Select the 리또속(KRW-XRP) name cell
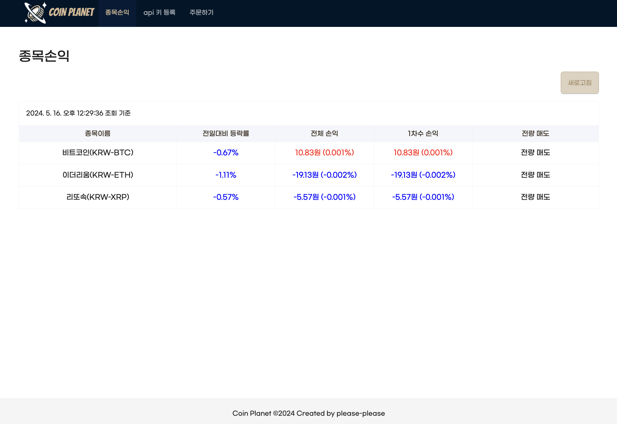The width and height of the screenshot is (617, 424). pos(98,197)
